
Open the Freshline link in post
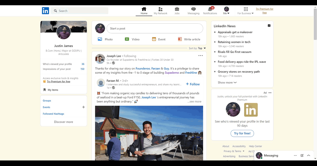[191, 73]
